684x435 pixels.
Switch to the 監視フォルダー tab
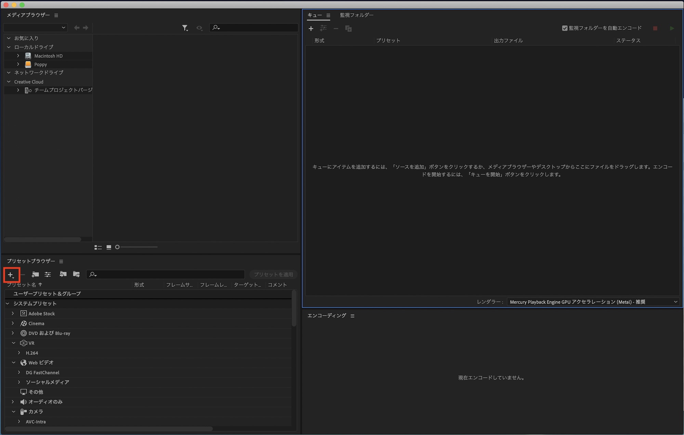click(x=356, y=15)
